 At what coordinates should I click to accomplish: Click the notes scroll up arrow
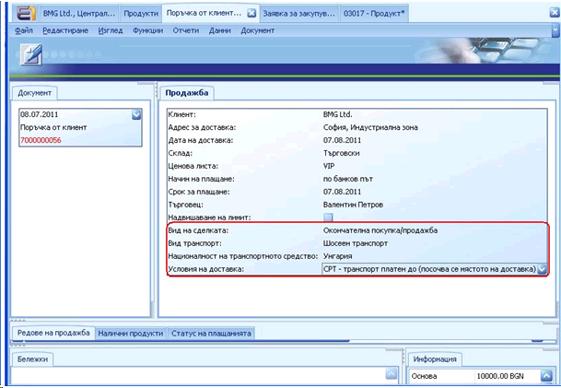pos(392,373)
